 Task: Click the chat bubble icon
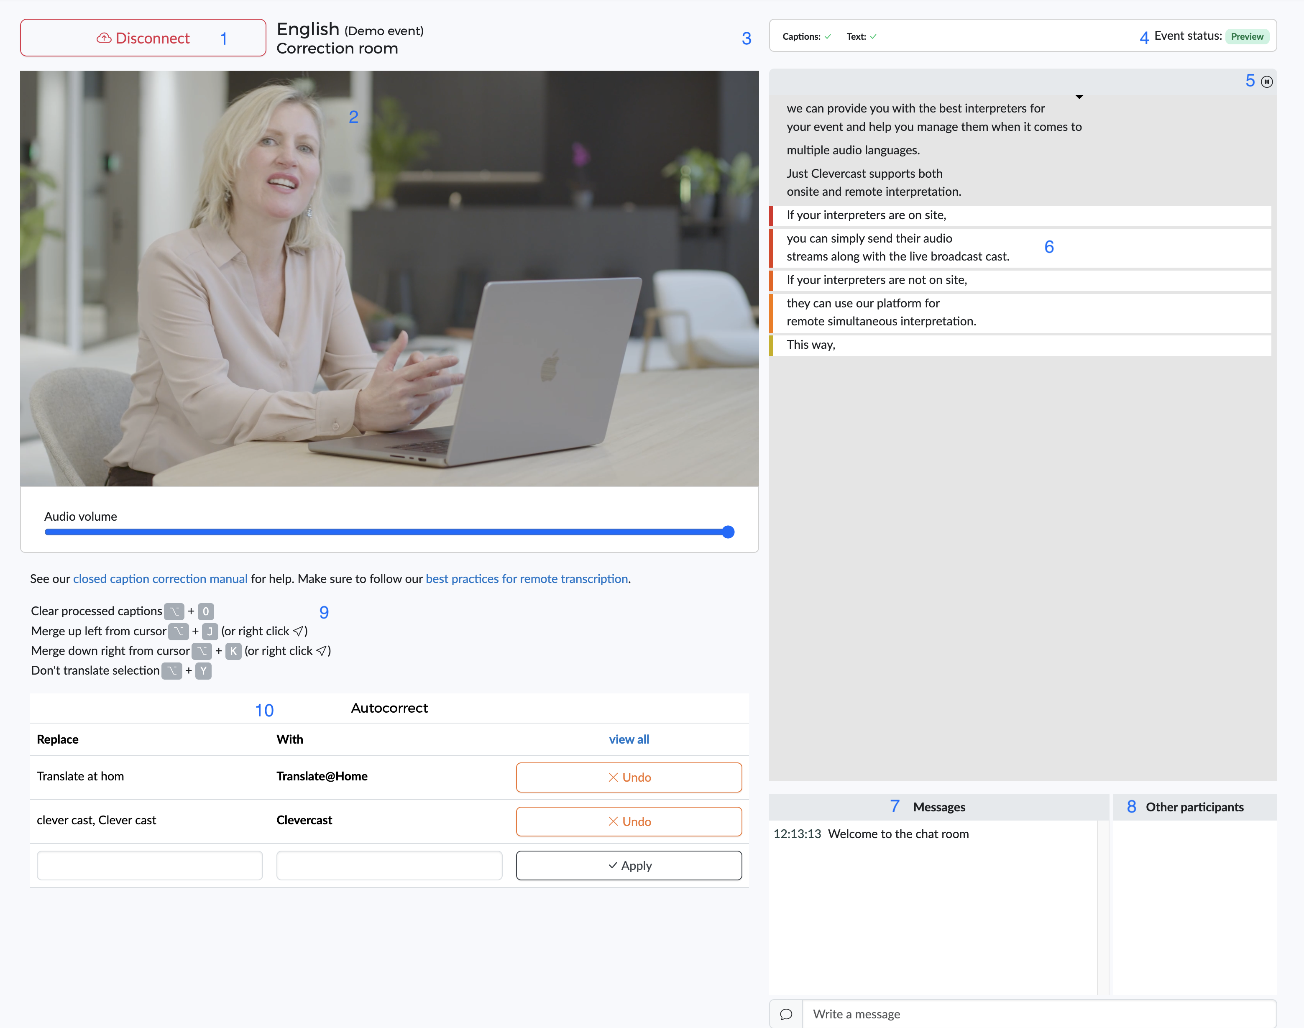pyautogui.click(x=786, y=1014)
